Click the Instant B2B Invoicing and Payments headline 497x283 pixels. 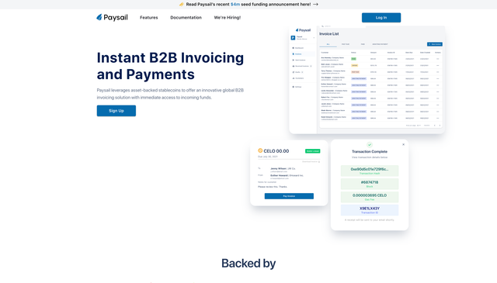pyautogui.click(x=170, y=66)
